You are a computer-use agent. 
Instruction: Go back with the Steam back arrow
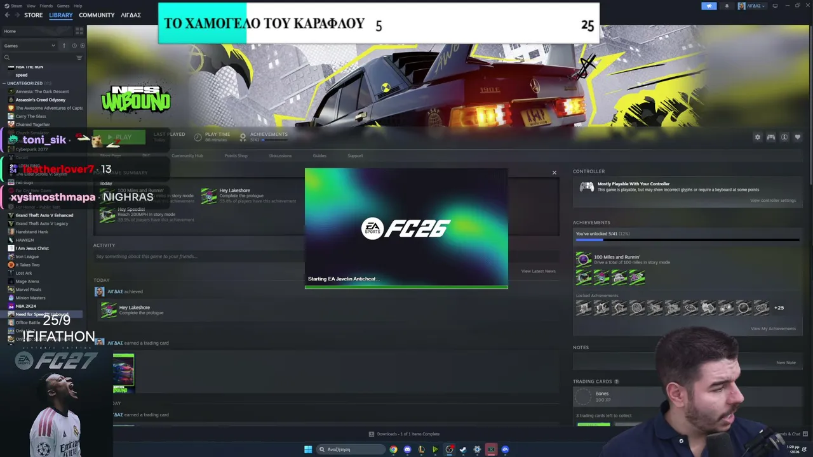tap(7, 15)
